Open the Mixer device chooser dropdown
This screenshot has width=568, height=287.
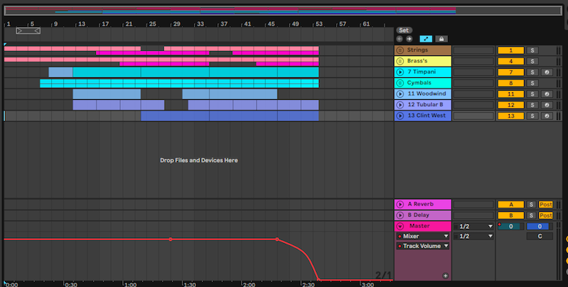pos(423,236)
